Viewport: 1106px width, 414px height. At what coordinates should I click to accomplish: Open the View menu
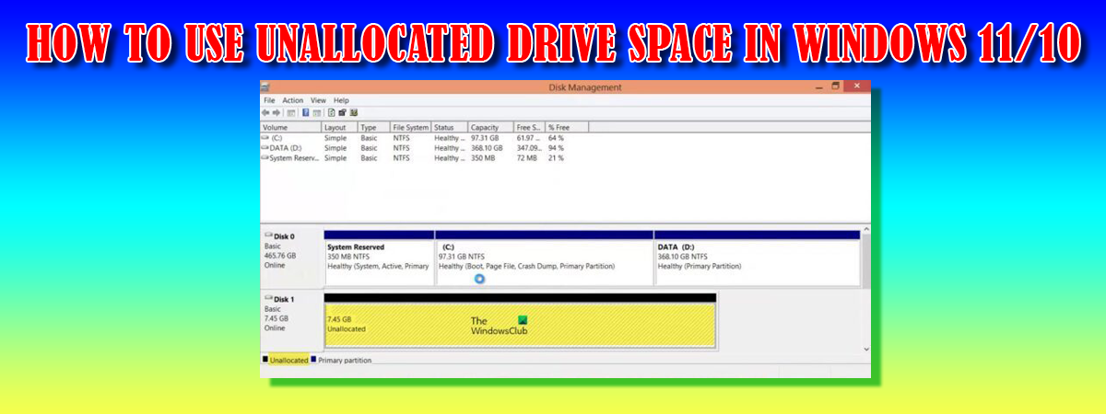pos(318,100)
